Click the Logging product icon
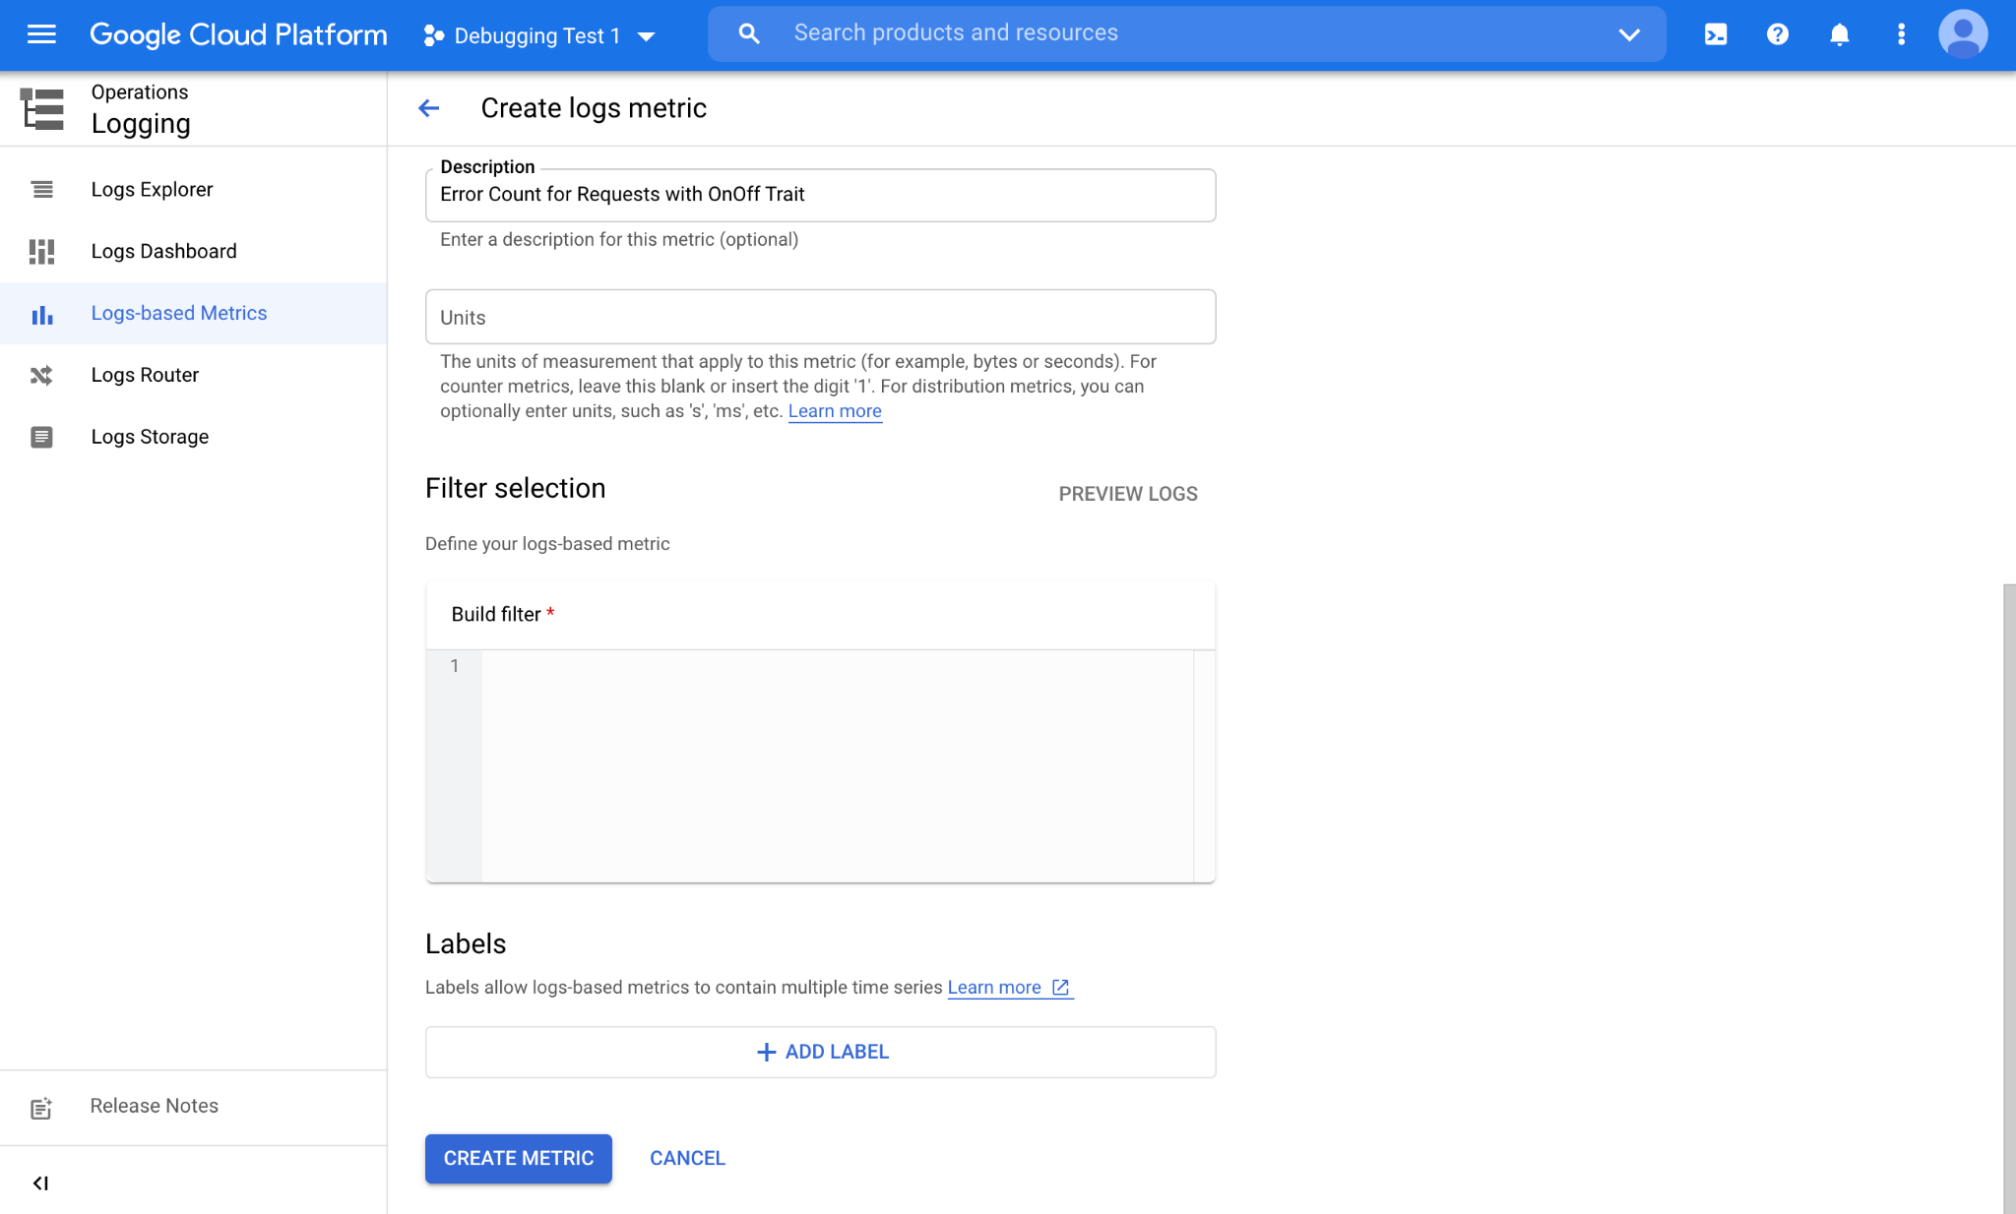The image size is (2016, 1214). [x=42, y=108]
